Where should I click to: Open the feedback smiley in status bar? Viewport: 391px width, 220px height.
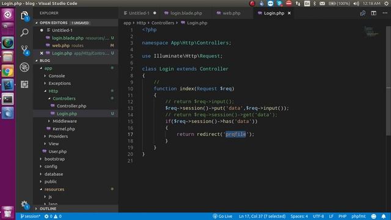click(x=373, y=216)
